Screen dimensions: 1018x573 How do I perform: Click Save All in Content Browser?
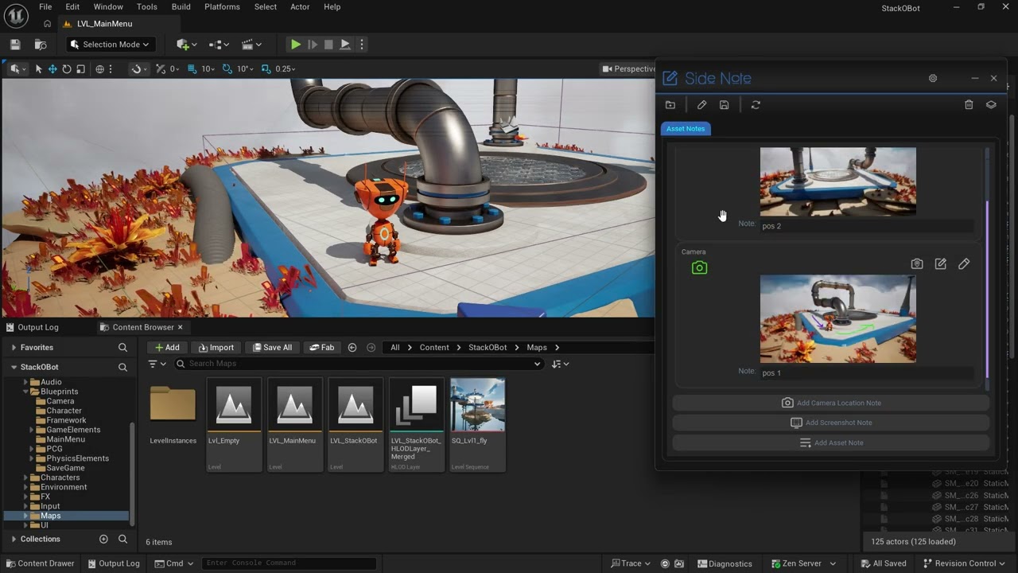[x=272, y=347]
